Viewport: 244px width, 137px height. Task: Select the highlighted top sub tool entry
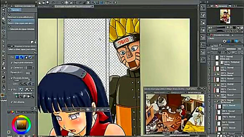tap(14, 10)
